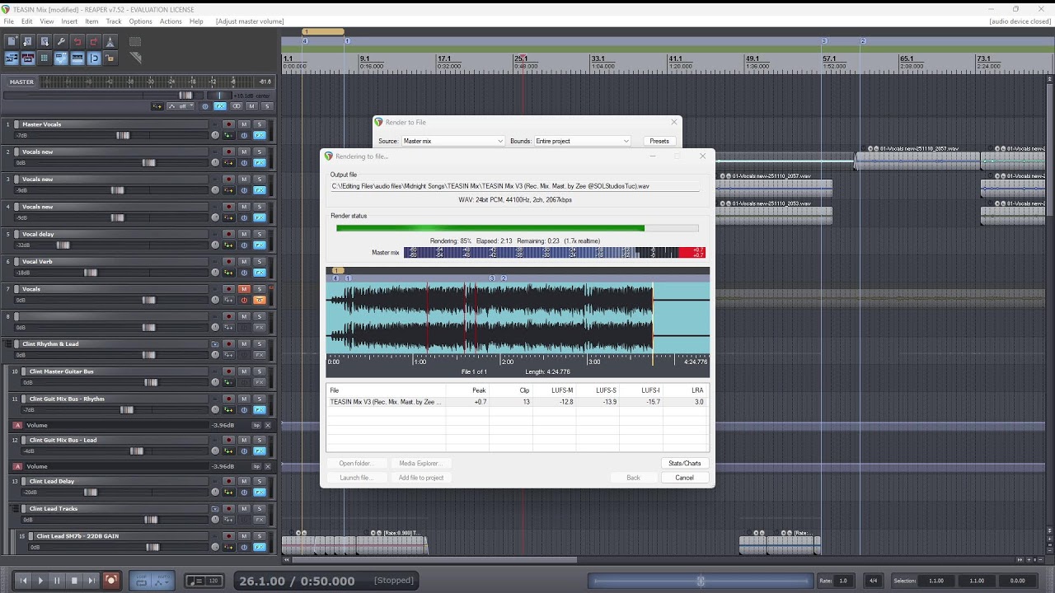Click Go to start transport button

(x=23, y=581)
